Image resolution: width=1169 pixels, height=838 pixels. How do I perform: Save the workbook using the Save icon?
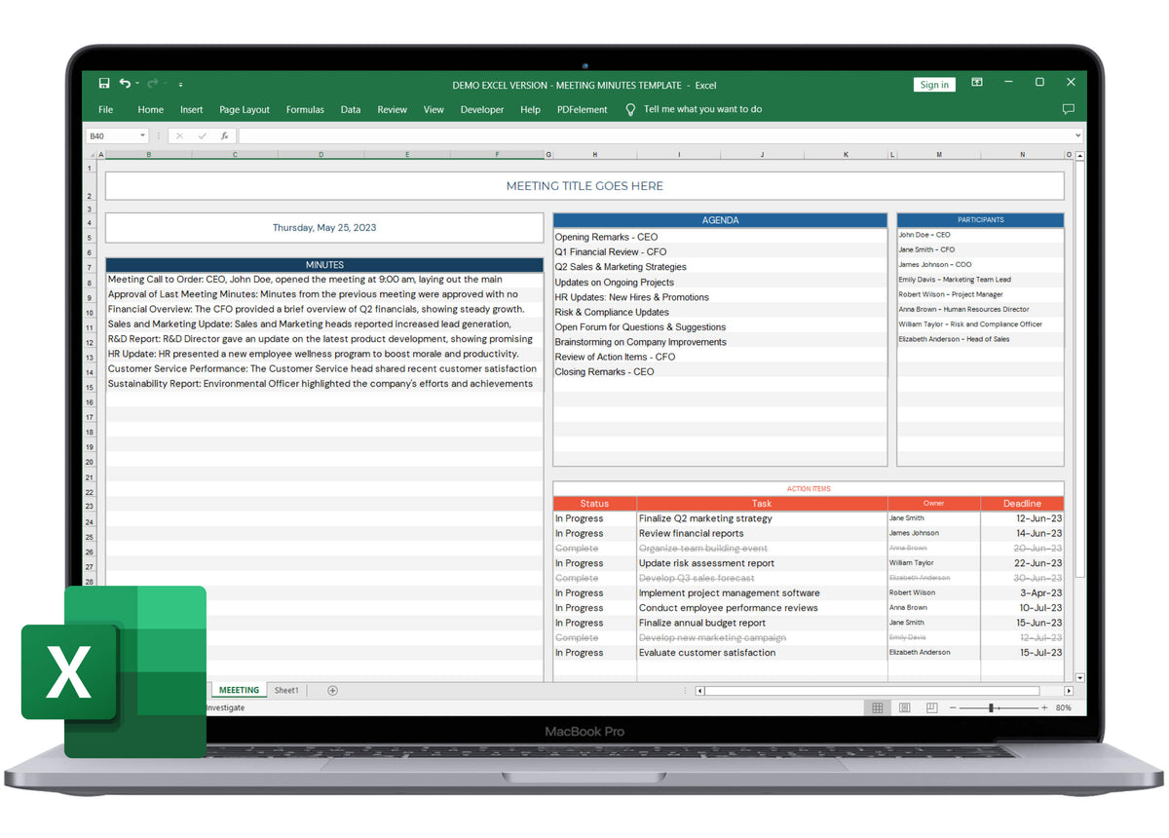(x=104, y=84)
